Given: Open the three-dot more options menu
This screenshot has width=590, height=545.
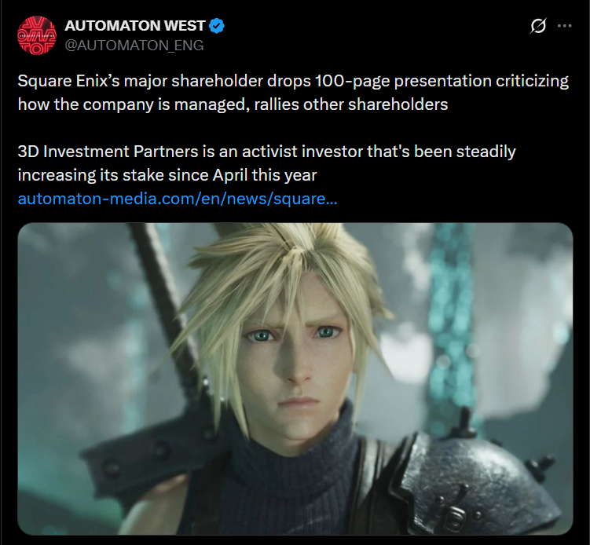Looking at the screenshot, I should pos(564,26).
